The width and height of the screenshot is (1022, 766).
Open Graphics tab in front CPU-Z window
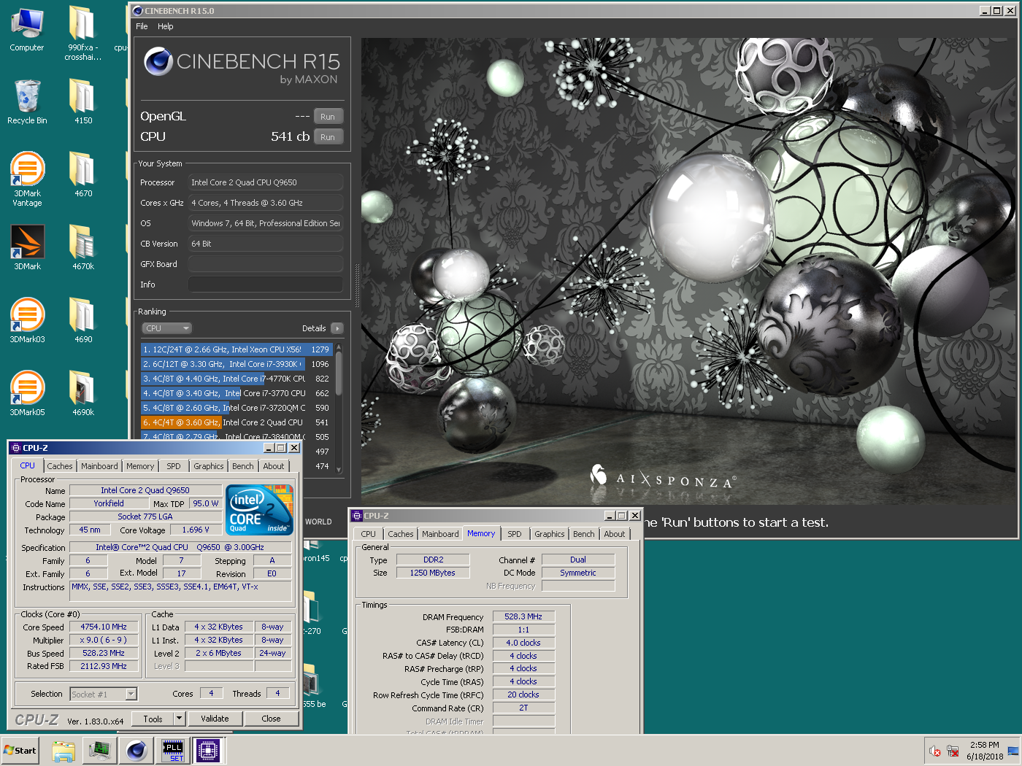click(x=209, y=466)
